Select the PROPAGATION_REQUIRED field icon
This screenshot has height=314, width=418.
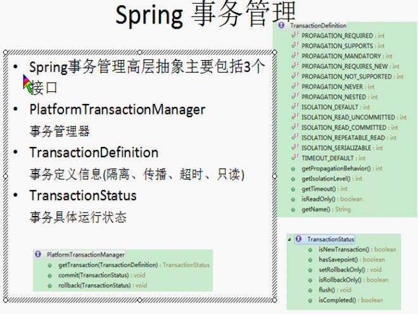[x=295, y=35]
